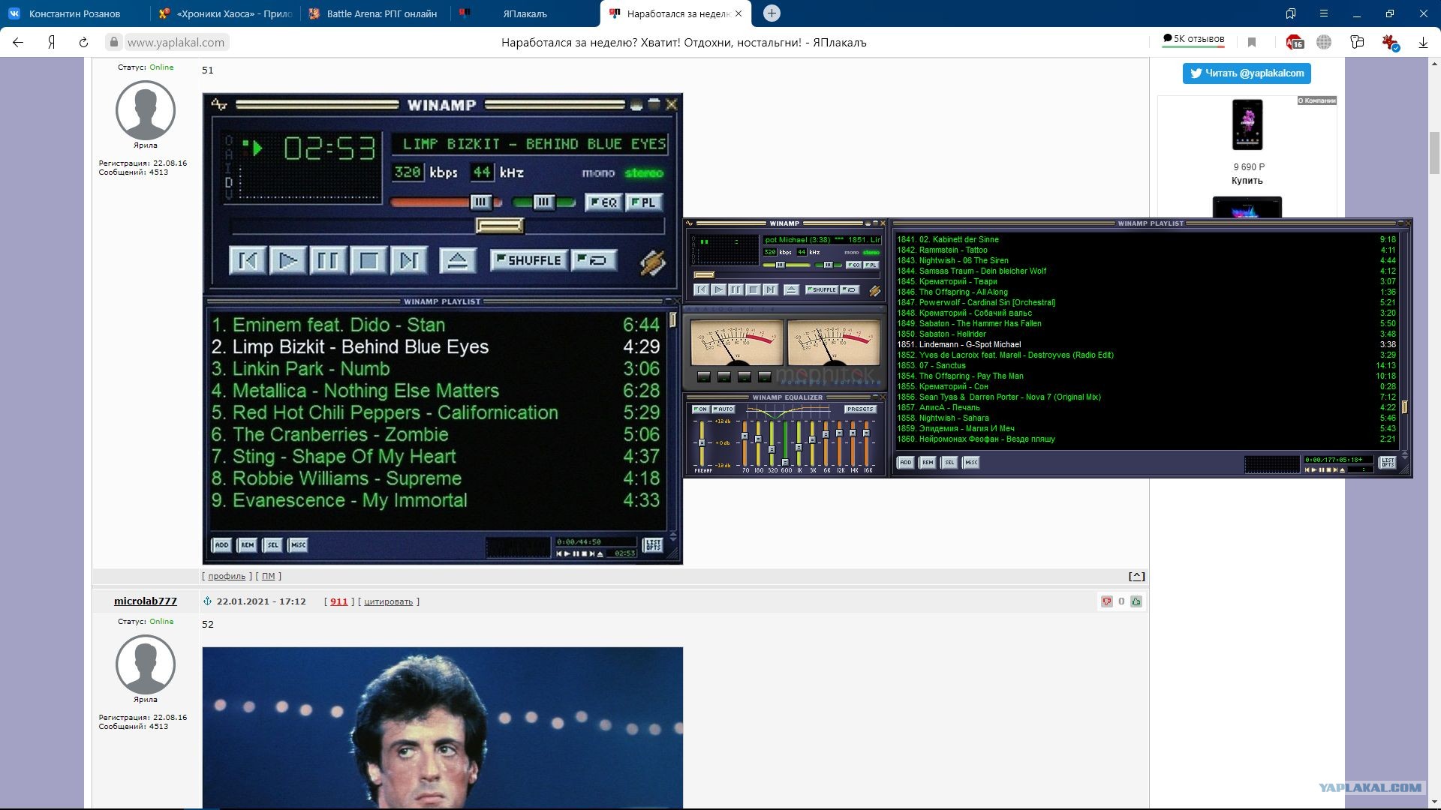Open the browser hamburger menu in title bar
This screenshot has height=810, width=1441.
pyautogui.click(x=1324, y=13)
